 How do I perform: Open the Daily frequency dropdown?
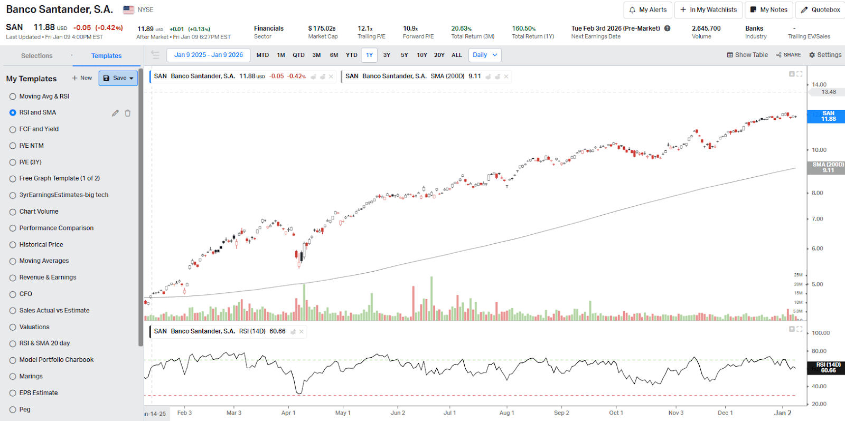(484, 55)
